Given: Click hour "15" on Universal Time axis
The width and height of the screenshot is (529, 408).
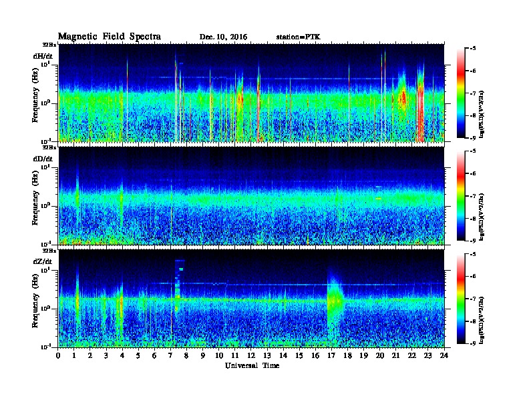Looking at the screenshot, I should point(299,355).
